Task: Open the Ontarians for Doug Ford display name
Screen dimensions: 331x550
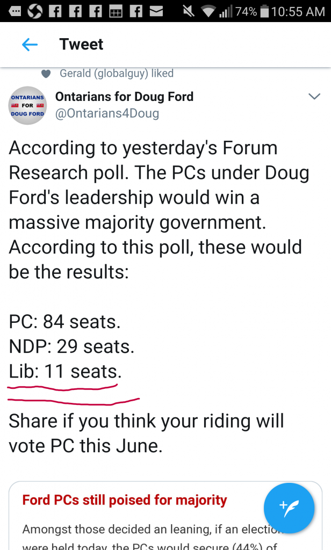Action: [x=124, y=97]
